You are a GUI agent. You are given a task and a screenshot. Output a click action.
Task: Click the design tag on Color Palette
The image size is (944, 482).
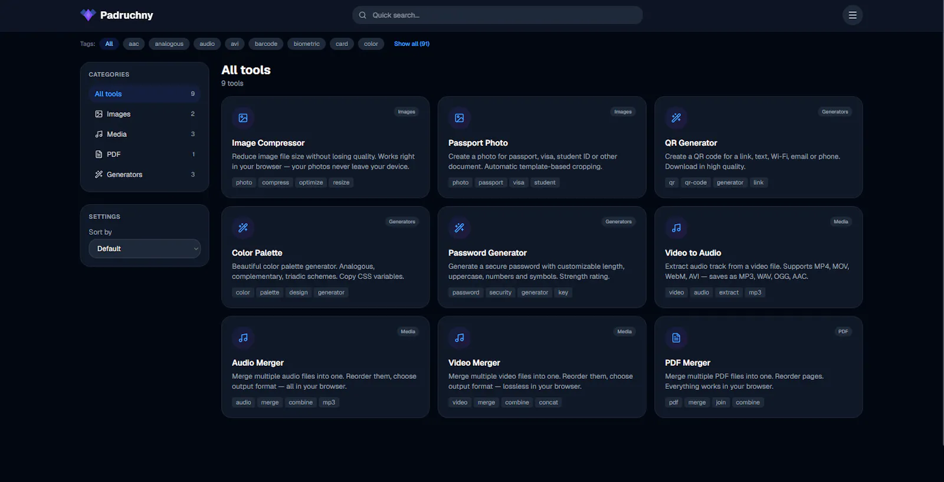pos(299,293)
